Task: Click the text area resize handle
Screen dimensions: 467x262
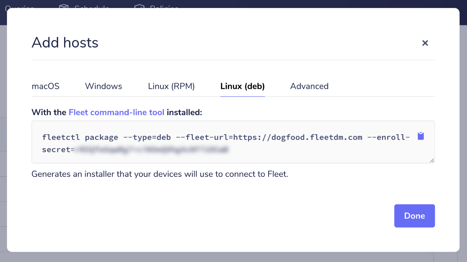Action: click(432, 160)
